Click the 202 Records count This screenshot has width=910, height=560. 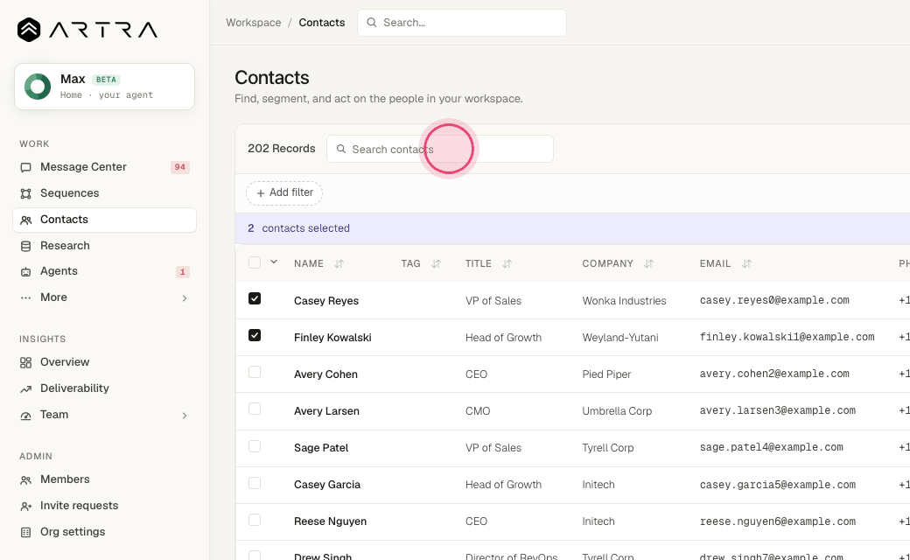tap(282, 149)
